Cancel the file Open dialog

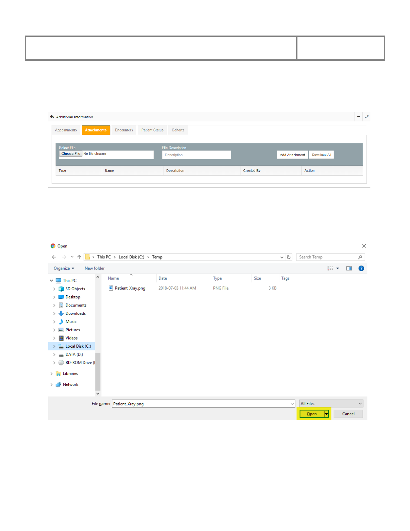coord(348,414)
